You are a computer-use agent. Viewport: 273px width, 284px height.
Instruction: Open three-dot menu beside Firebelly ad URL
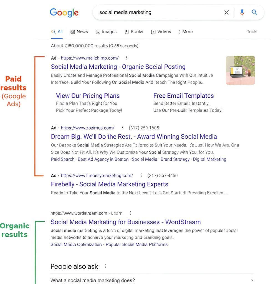(141, 175)
